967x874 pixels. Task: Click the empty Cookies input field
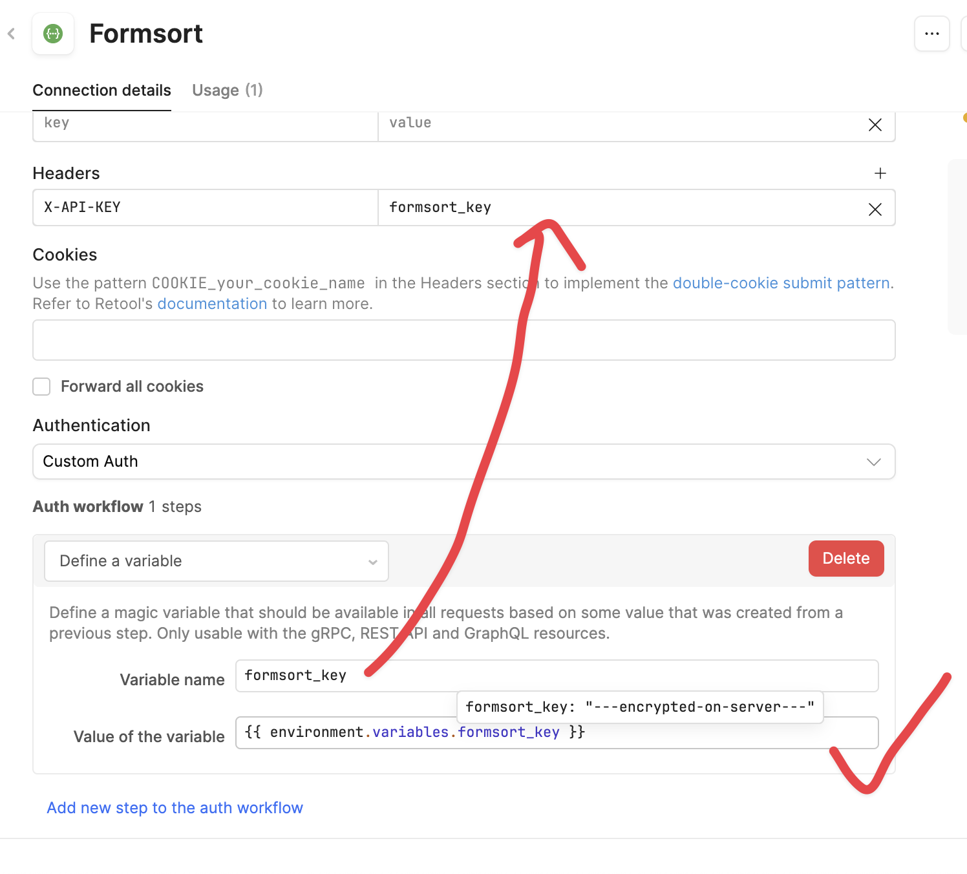pos(463,340)
